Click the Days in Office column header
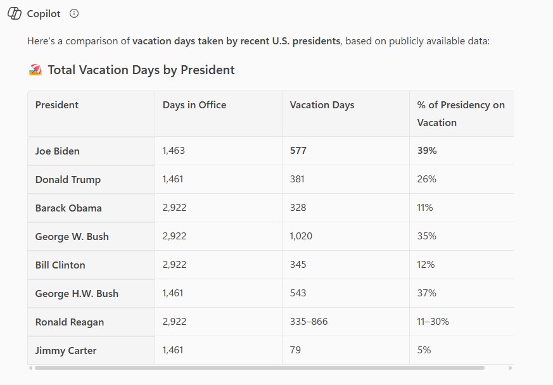553x385 pixels. [194, 105]
